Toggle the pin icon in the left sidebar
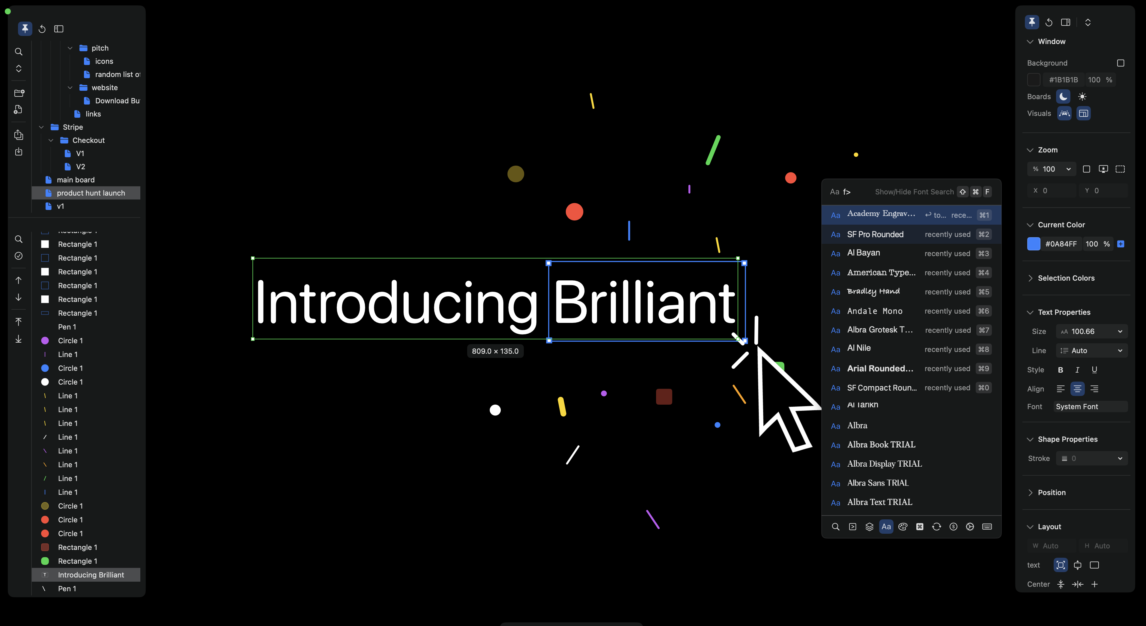This screenshot has width=1146, height=626. click(x=25, y=29)
